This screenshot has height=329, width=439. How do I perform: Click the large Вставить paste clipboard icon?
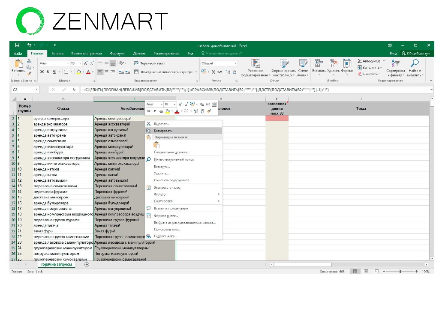click(x=18, y=64)
